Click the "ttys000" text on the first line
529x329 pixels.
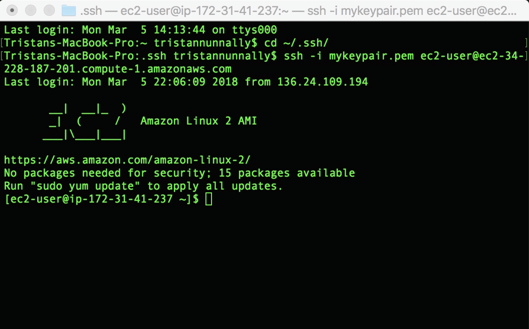click(254, 30)
